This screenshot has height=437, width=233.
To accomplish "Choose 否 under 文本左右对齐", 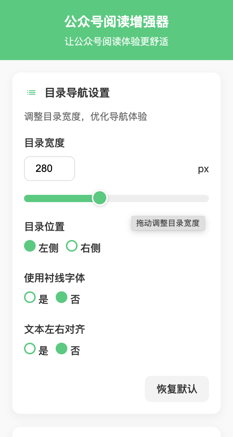I will 62,349.
